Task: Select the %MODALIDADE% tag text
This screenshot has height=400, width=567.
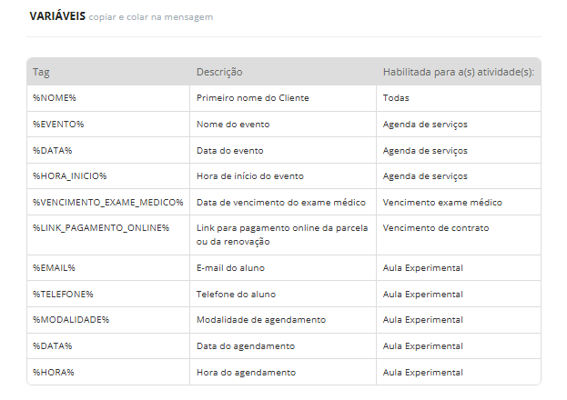Action: coord(71,320)
